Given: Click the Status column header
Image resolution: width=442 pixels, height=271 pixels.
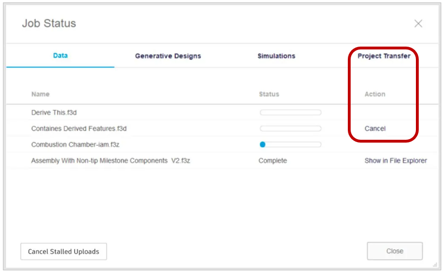Looking at the screenshot, I should tap(269, 94).
